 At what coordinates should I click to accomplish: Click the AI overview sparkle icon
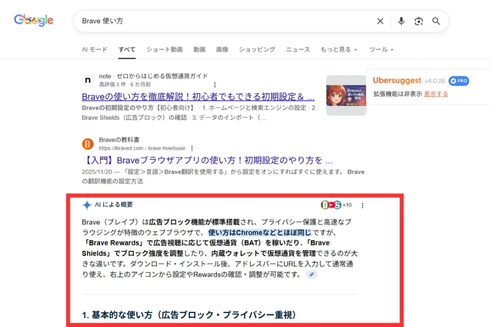click(87, 204)
